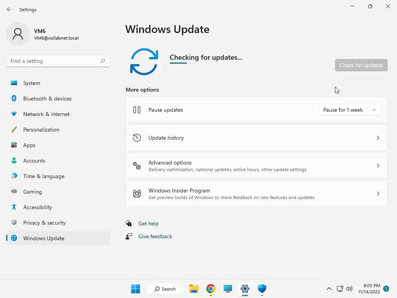Show hidden tray icons chevron

click(x=329, y=289)
